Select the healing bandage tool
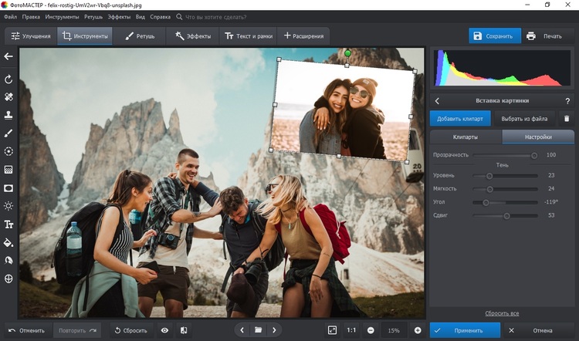Viewport: 579px width, 341px height. coord(9,97)
